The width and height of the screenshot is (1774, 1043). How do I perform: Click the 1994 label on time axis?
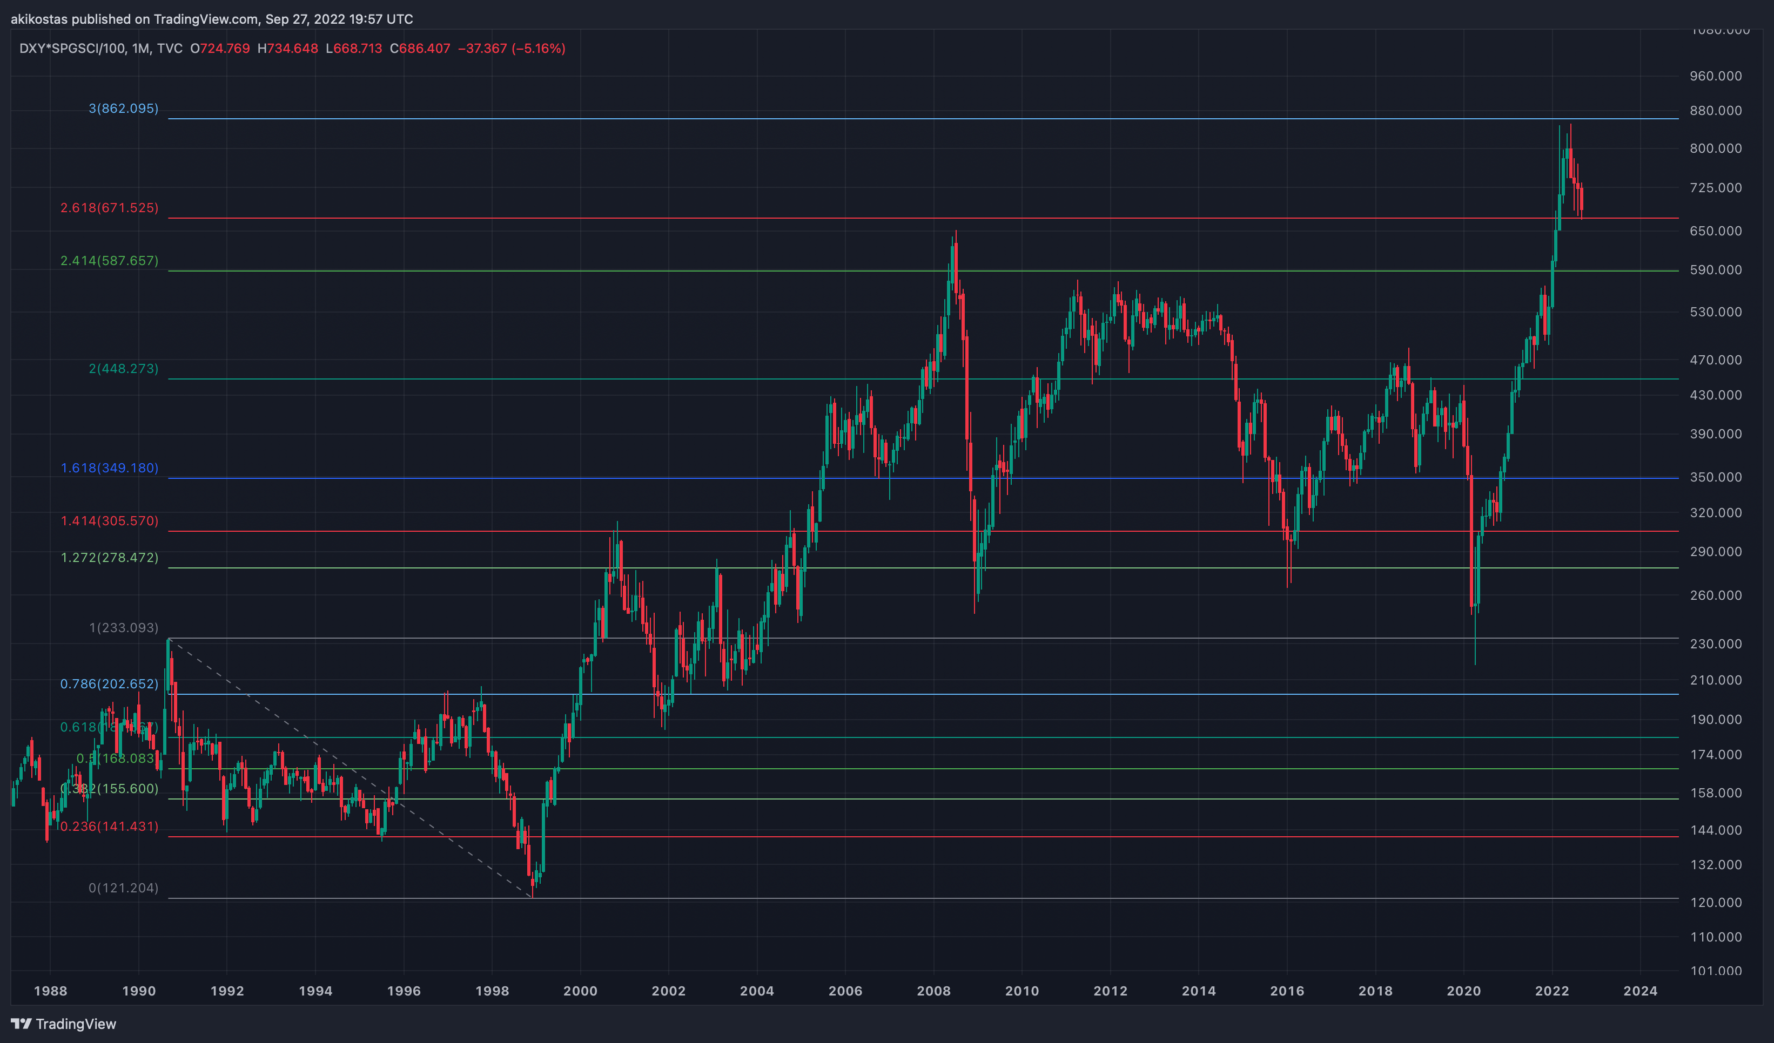click(315, 991)
